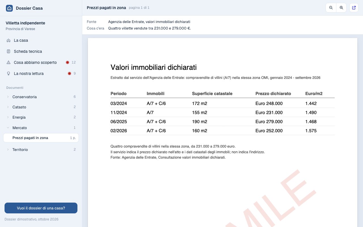This screenshot has width=363, height=227.
Task: Open the La casa section
Action: [41, 40]
